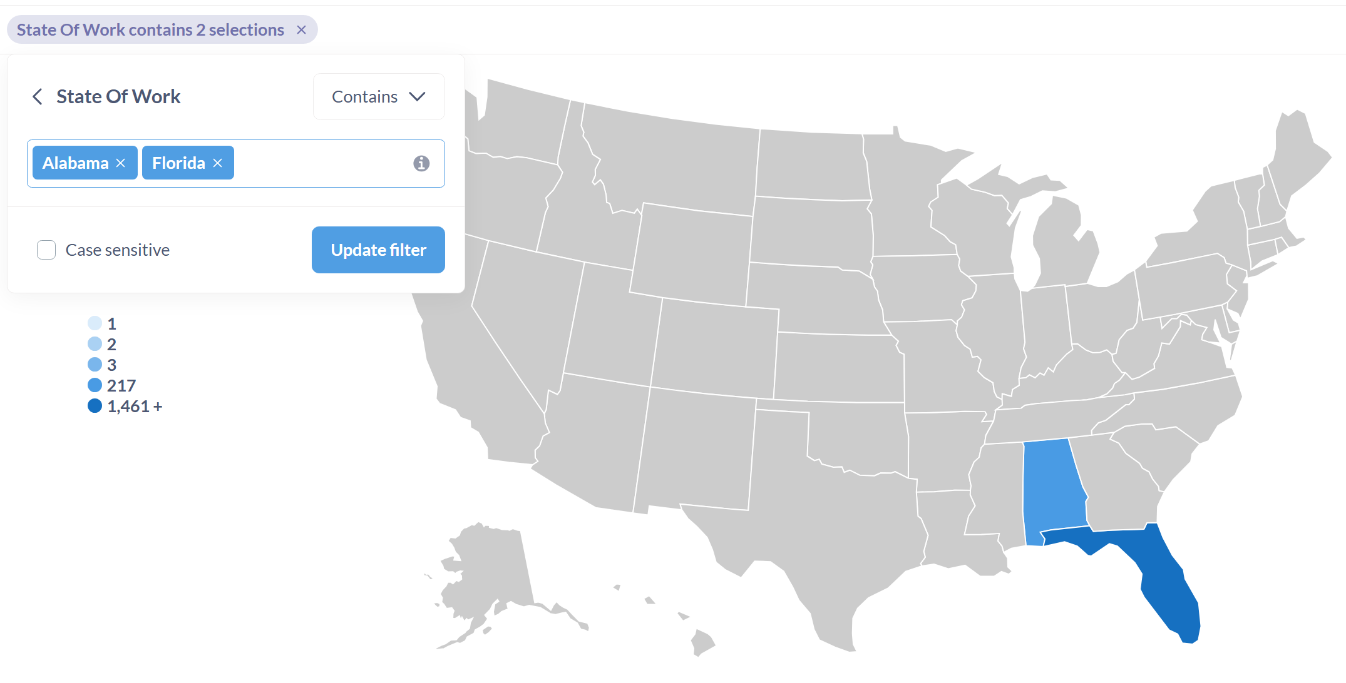This screenshot has height=683, width=1346.
Task: Click the lightest legend dot labeled 1
Action: point(95,323)
